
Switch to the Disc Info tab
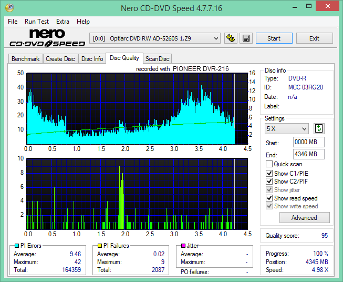[x=92, y=59]
